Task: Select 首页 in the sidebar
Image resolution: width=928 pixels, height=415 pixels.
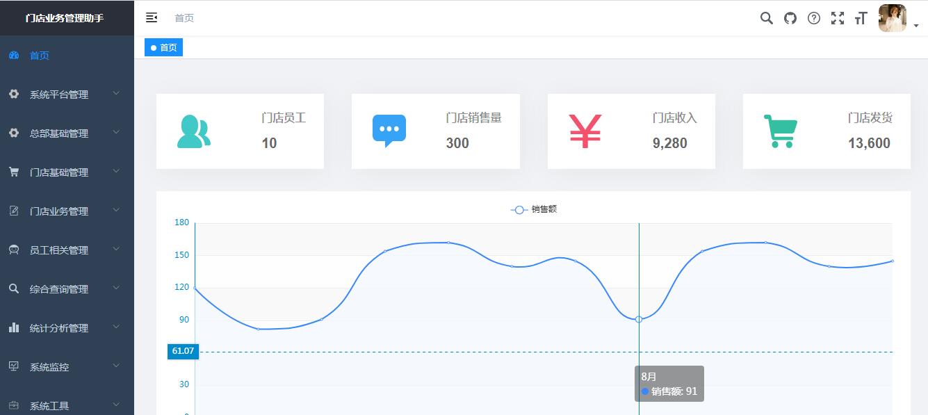Action: [40, 56]
